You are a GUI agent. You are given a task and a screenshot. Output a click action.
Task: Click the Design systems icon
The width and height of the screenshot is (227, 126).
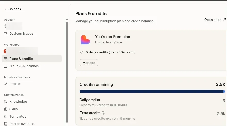(6, 124)
